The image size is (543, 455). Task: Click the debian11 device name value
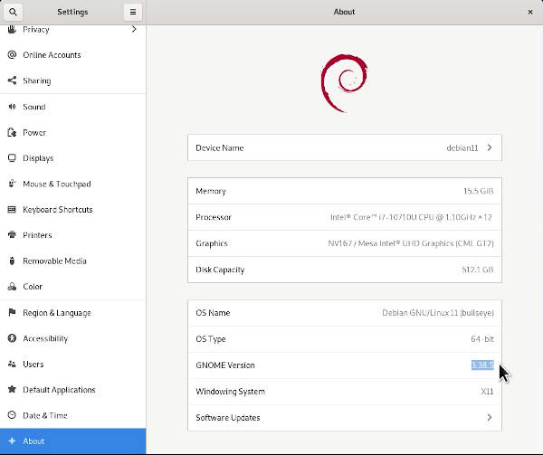(x=462, y=147)
